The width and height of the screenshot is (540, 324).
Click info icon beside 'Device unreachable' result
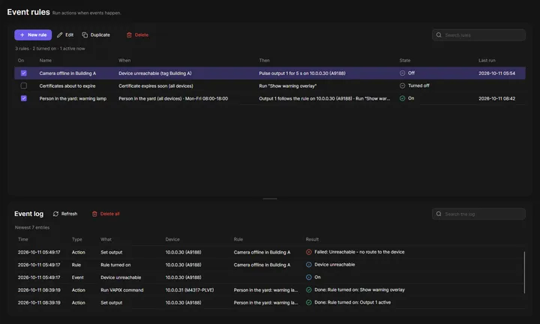coord(308,265)
